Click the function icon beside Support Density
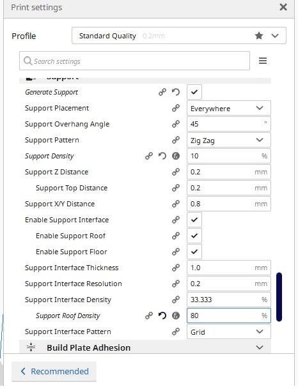298x389 pixels. click(x=176, y=156)
